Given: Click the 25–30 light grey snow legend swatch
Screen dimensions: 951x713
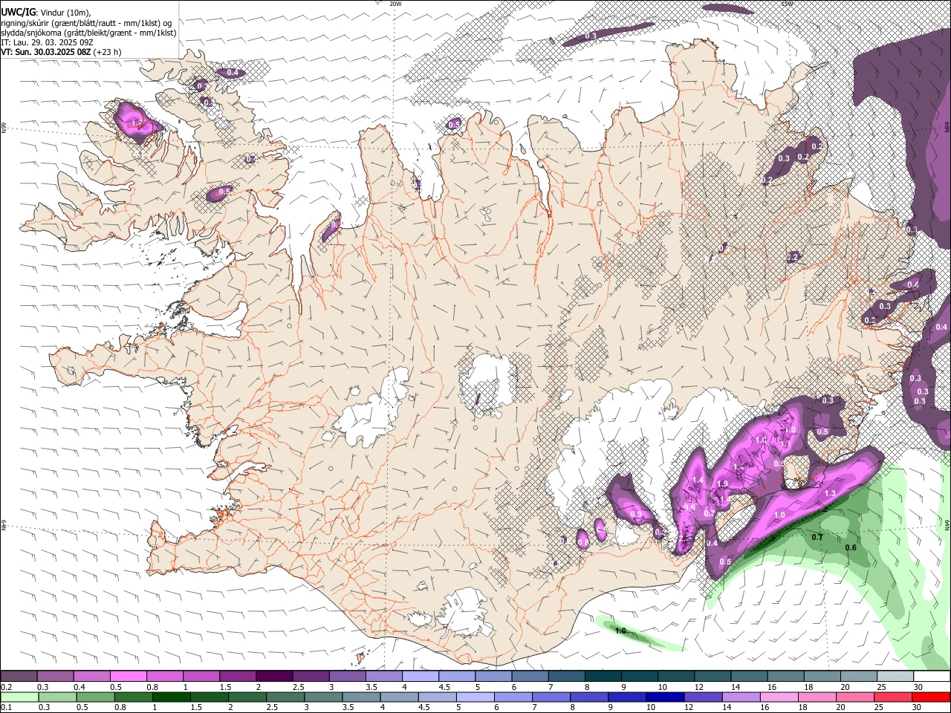Looking at the screenshot, I should (x=895, y=676).
